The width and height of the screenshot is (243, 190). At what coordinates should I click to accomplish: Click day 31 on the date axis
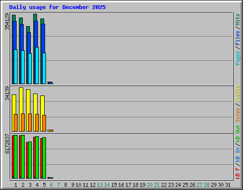(228, 185)
